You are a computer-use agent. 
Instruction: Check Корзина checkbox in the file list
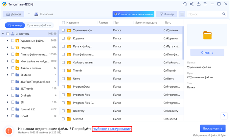(63, 38)
